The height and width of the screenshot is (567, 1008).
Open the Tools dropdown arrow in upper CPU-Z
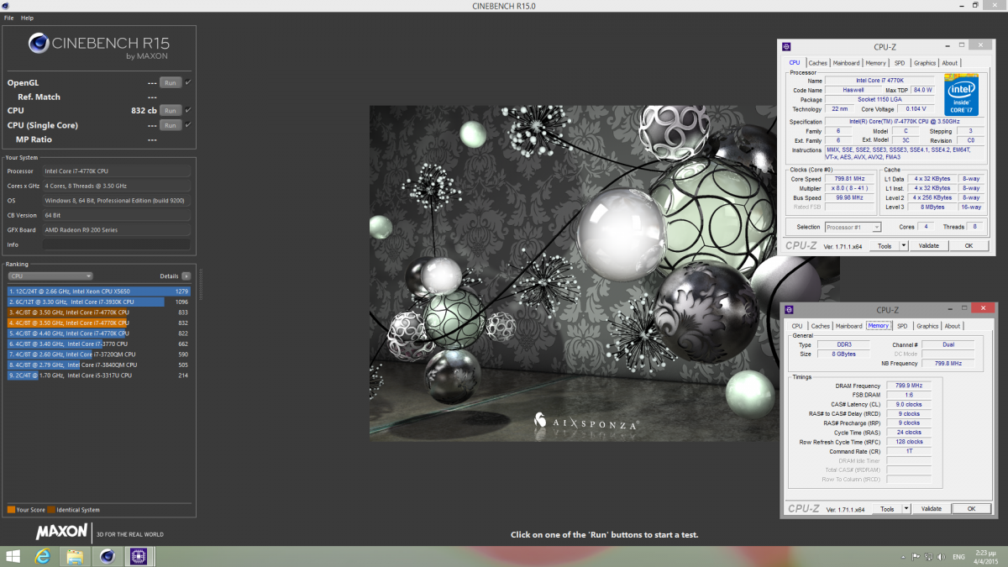click(904, 246)
